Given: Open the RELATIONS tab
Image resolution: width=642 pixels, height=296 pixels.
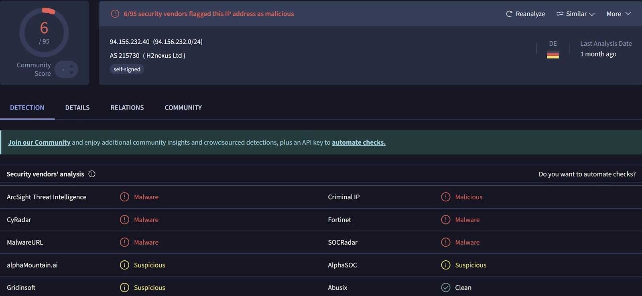Looking at the screenshot, I should coord(127,107).
